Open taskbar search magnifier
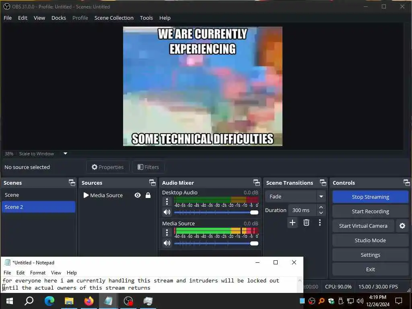The height and width of the screenshot is (309, 412). (29, 301)
